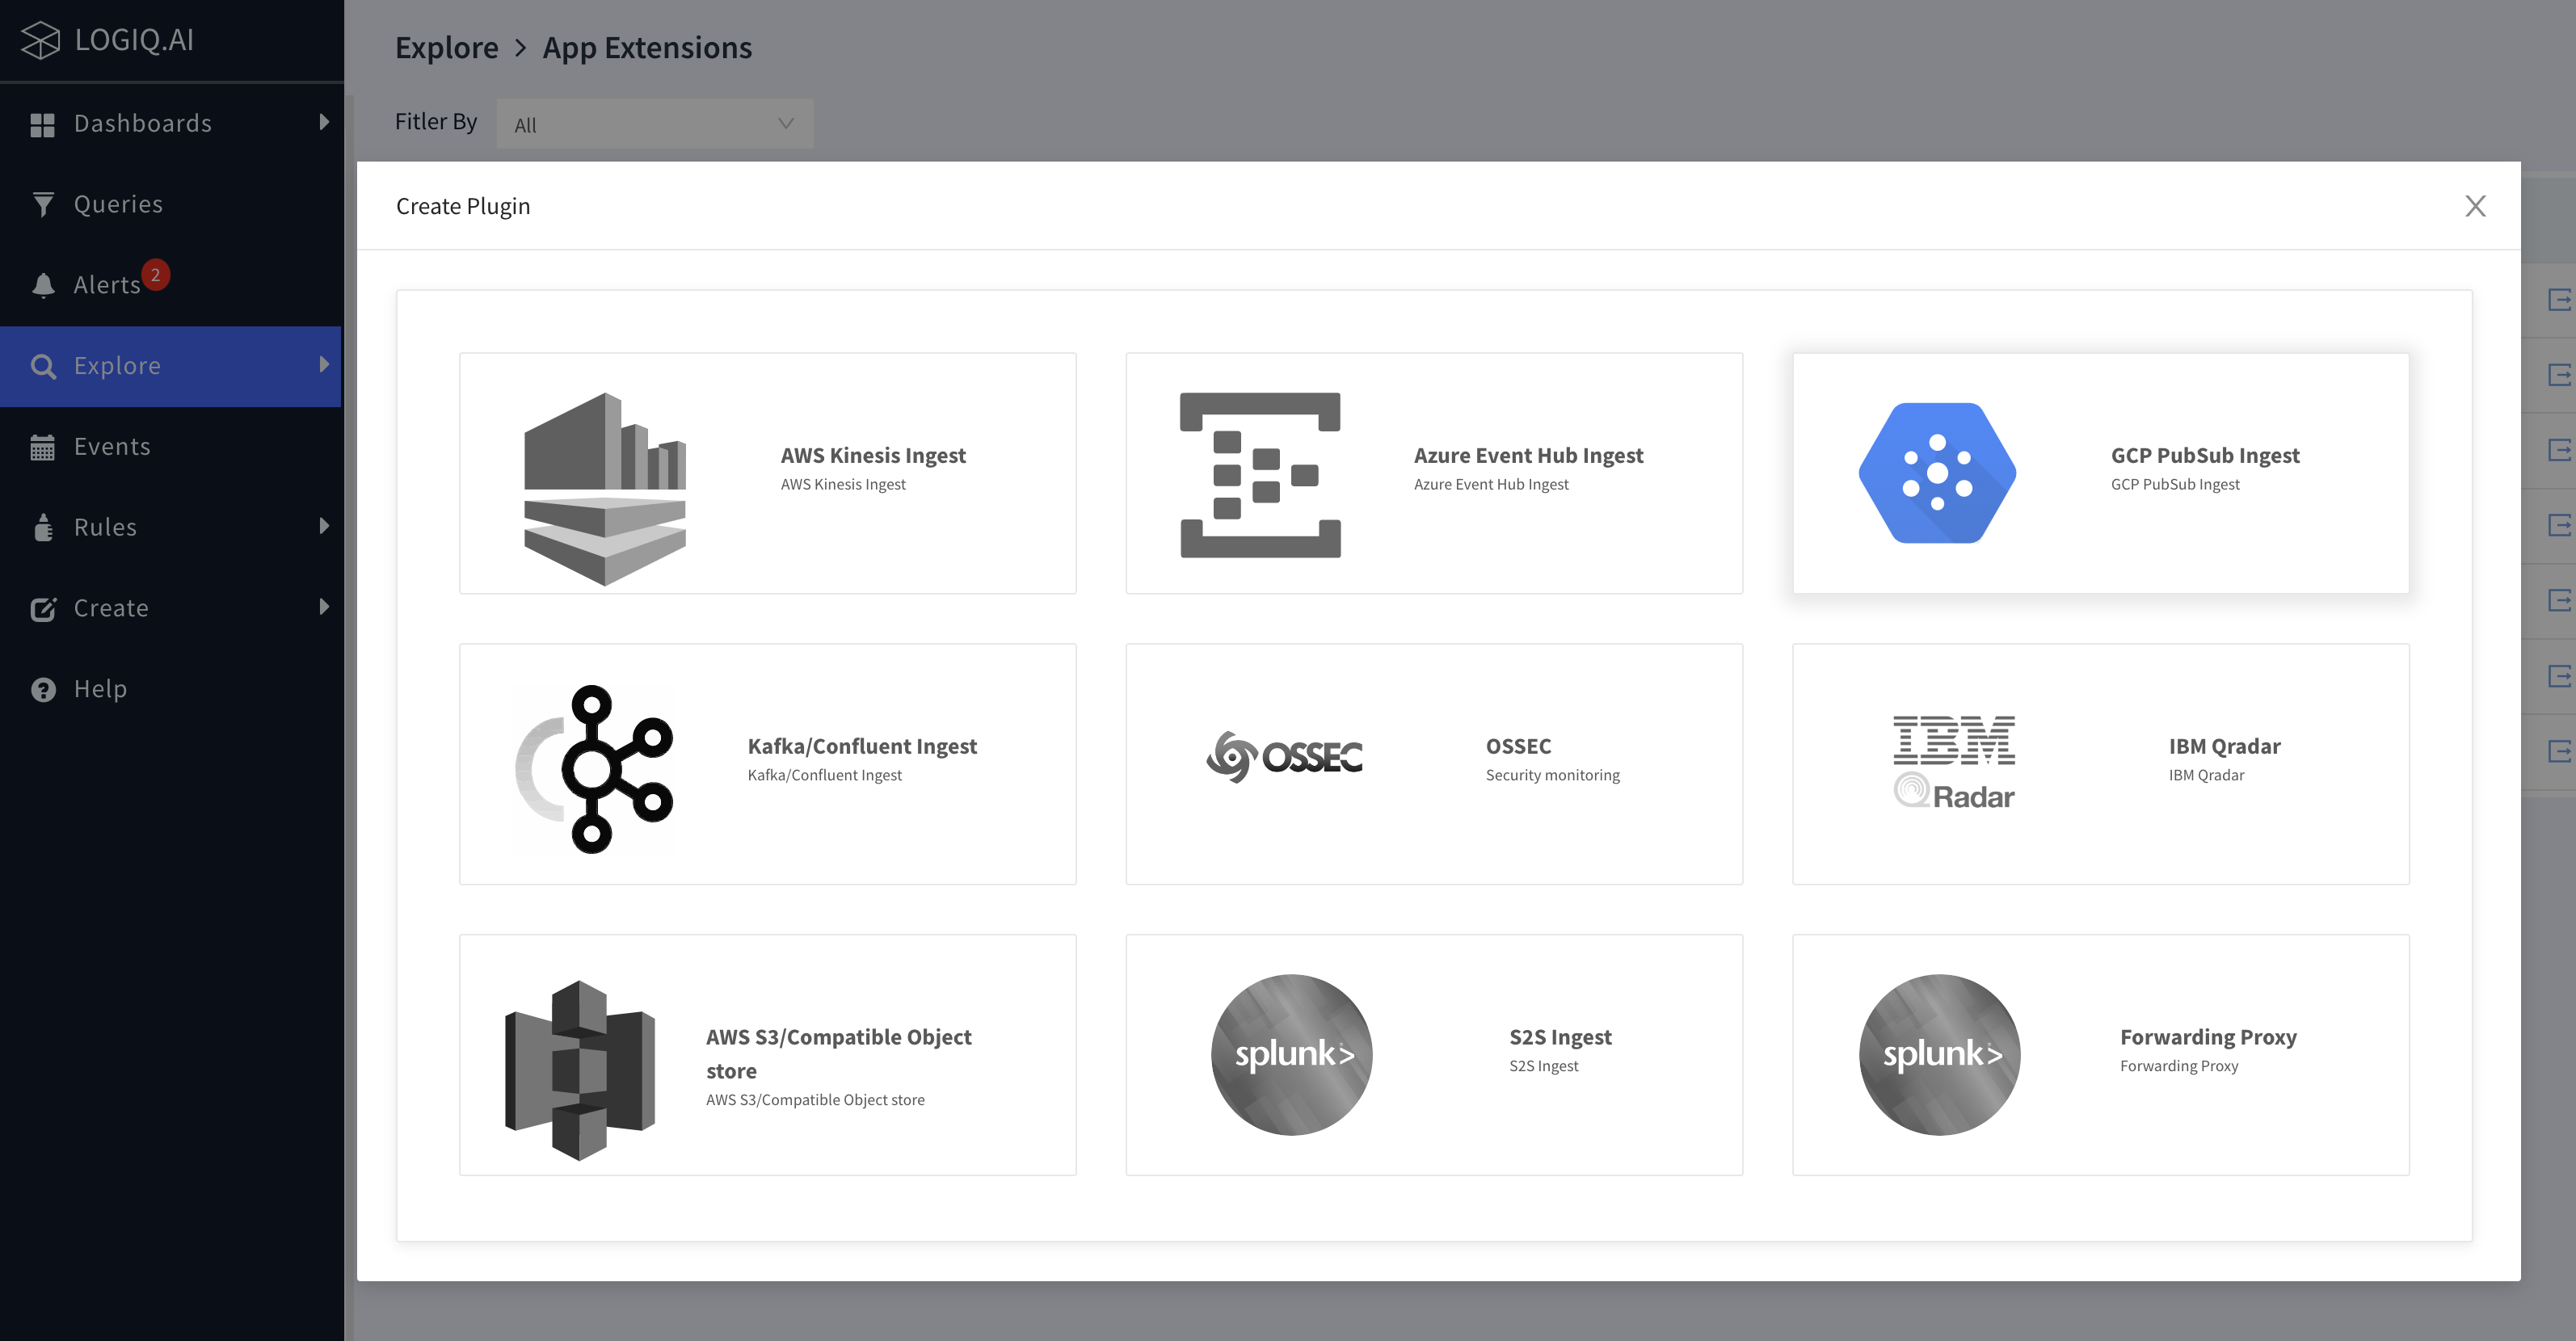This screenshot has height=1341, width=2576.
Task: Open the Help sidebar item
Action: 100,689
